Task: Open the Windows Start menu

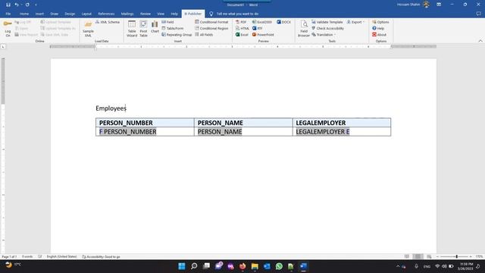Action: point(182,266)
